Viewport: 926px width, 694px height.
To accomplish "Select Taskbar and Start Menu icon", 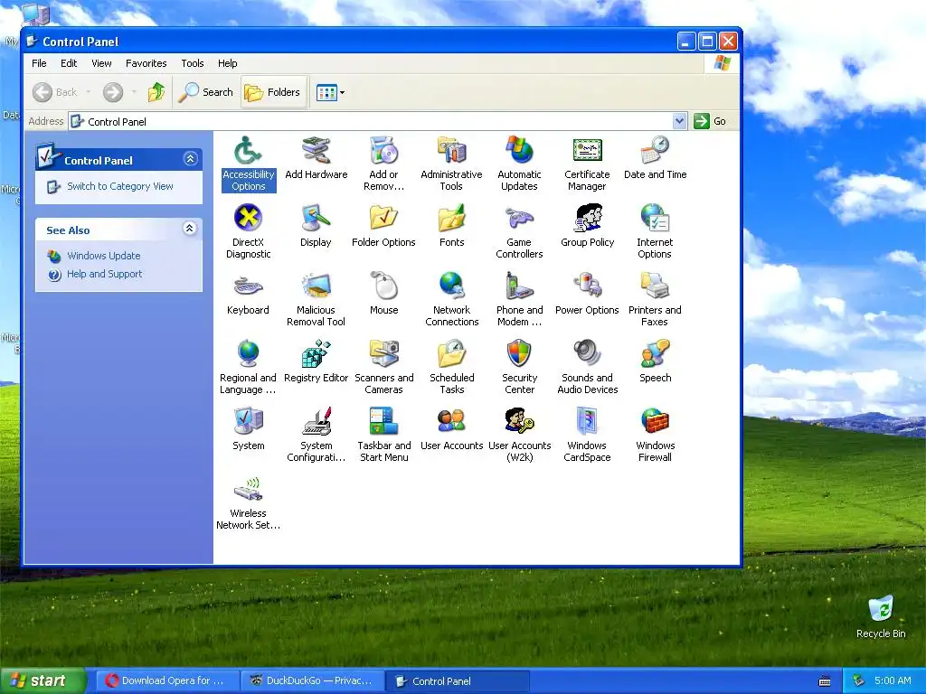I will point(383,436).
